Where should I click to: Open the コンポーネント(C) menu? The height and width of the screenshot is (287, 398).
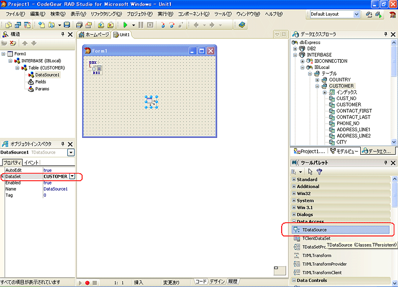[x=193, y=14]
